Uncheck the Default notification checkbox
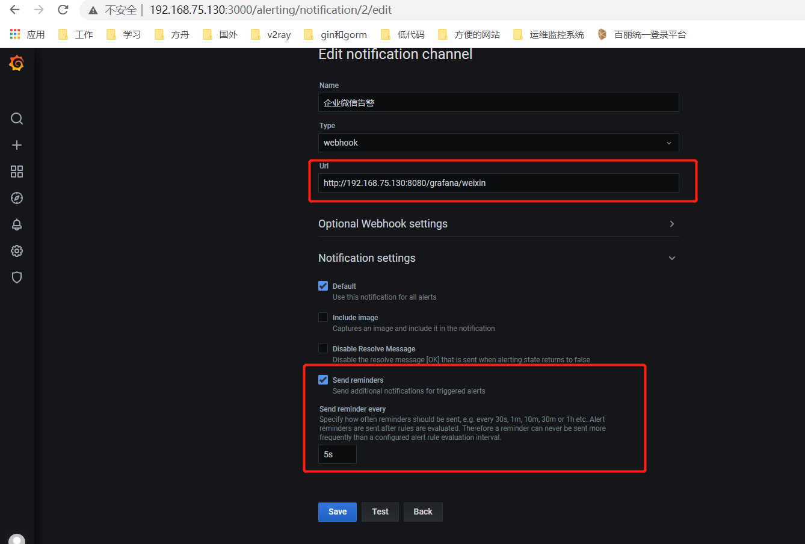Viewport: 805px width, 544px height. [323, 286]
